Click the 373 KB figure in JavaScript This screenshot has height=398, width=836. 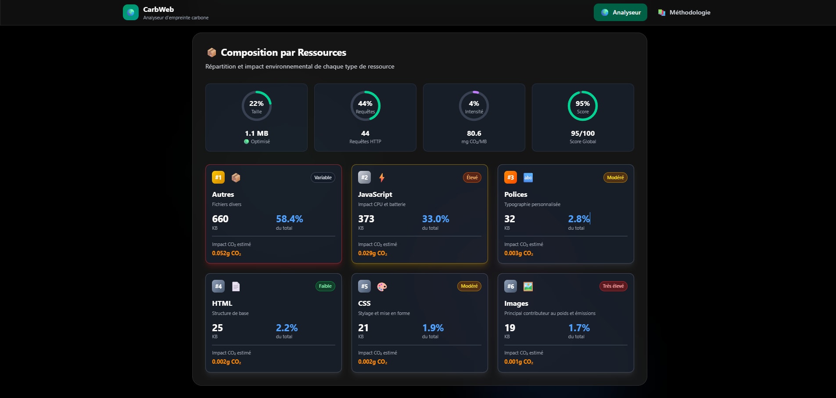(366, 219)
